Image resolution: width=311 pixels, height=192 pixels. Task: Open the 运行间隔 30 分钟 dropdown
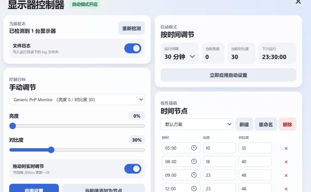[179, 53]
